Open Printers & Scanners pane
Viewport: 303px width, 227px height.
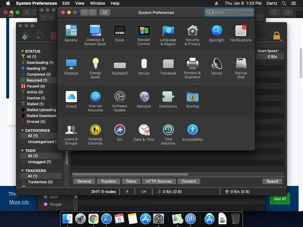[x=192, y=68]
